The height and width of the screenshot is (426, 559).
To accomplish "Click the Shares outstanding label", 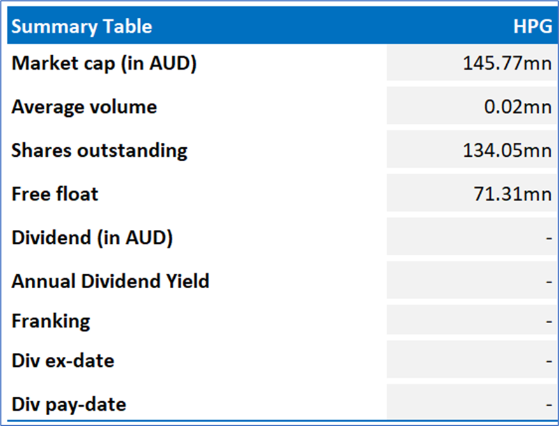I will [x=99, y=150].
